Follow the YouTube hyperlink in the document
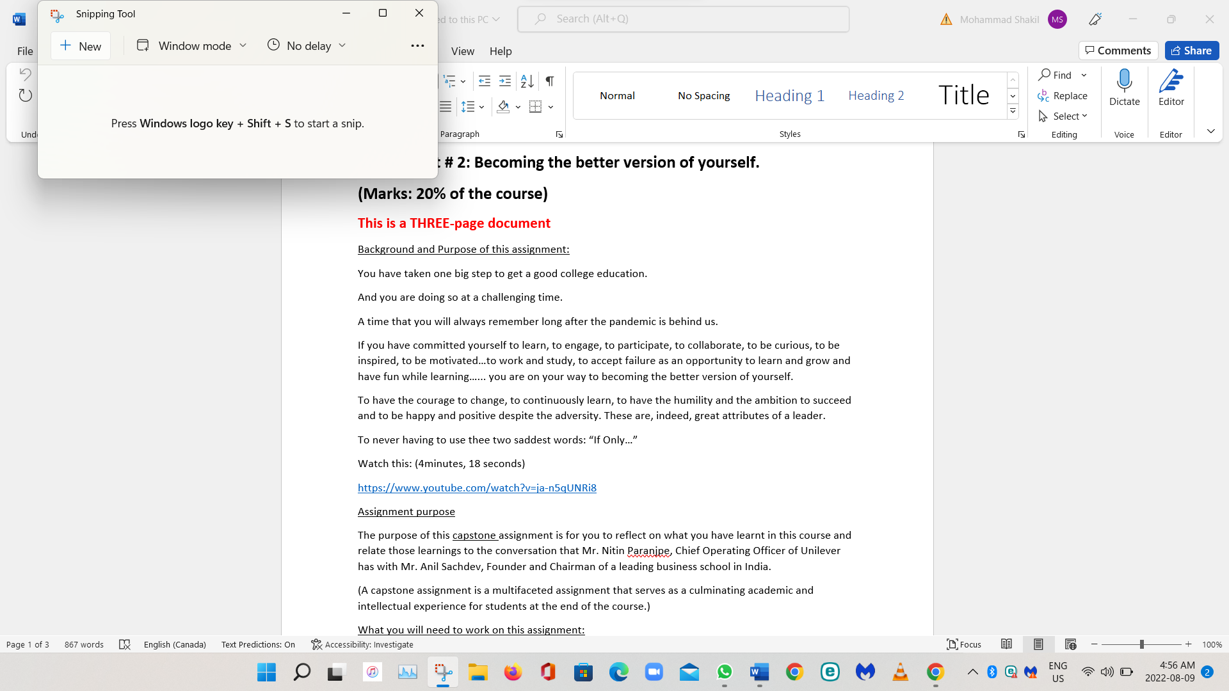This screenshot has height=691, width=1229. [x=476, y=488]
